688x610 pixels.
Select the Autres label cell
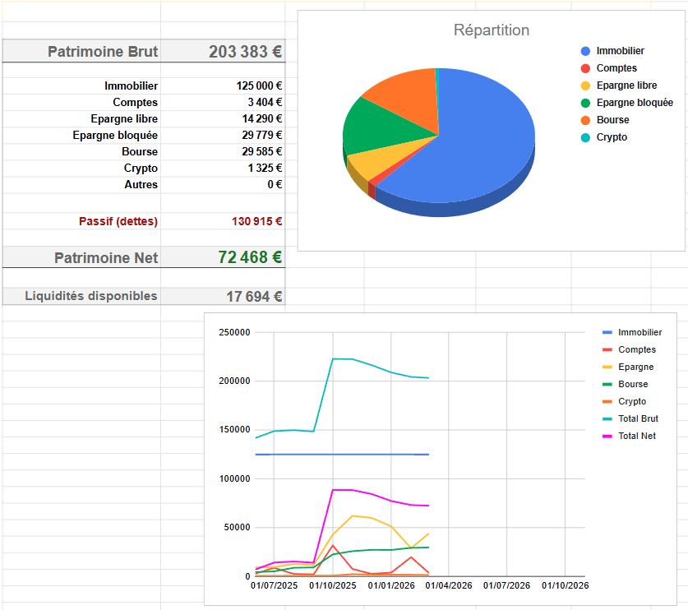[x=141, y=185]
